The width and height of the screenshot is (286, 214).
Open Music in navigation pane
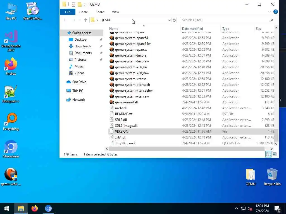(79, 66)
